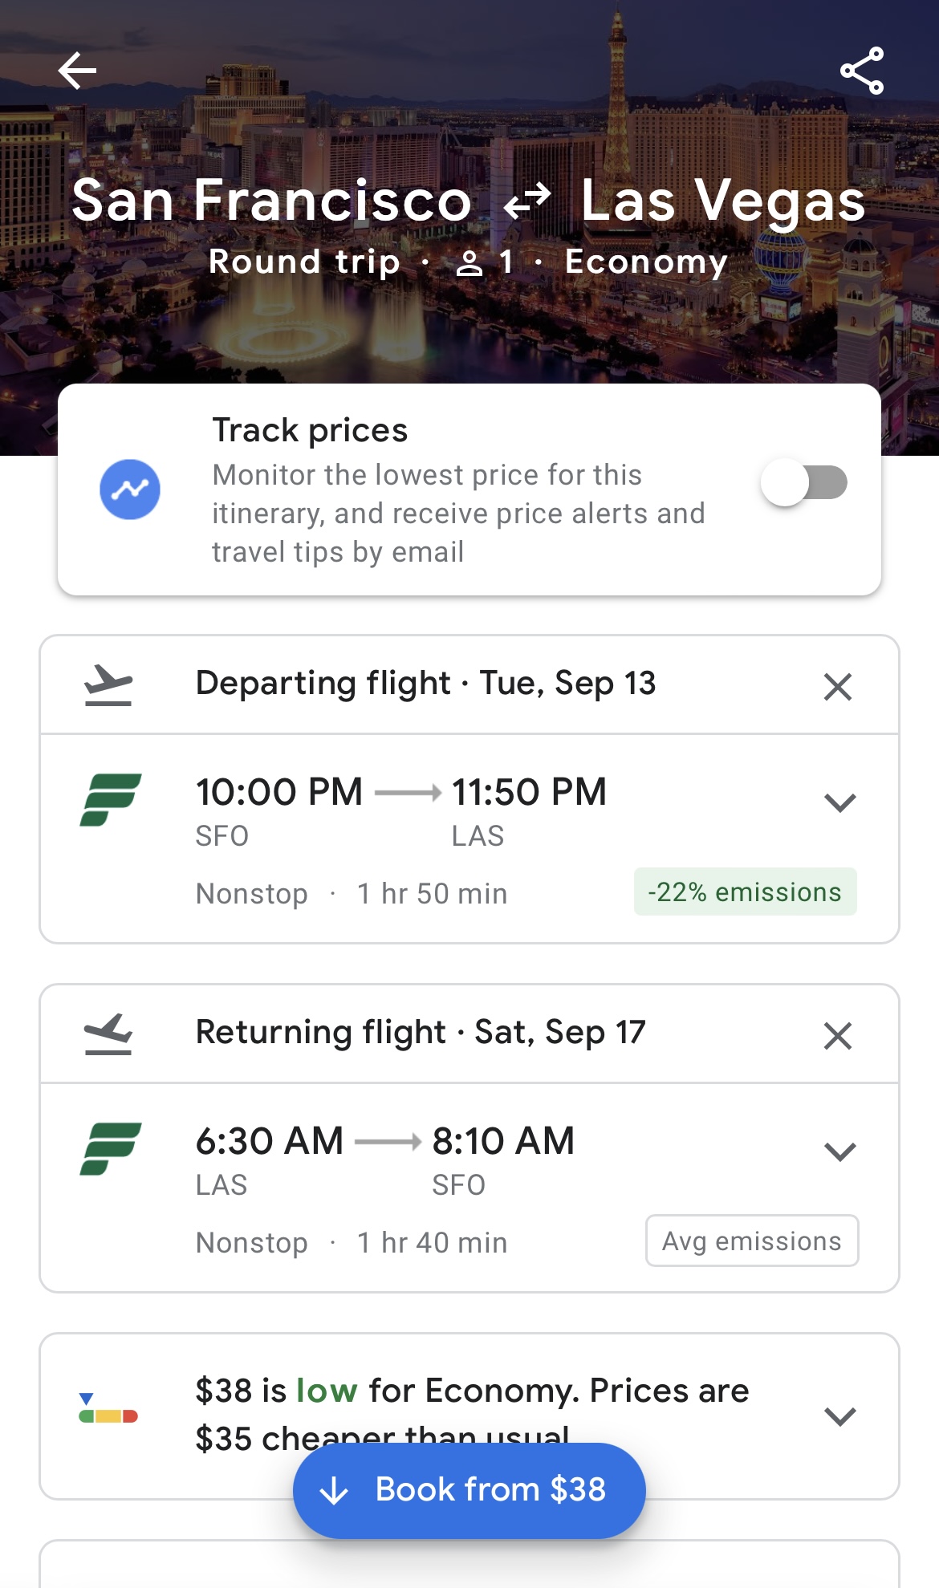Screen dimensions: 939x1588
Task: Tap the blue price tracking graph icon
Action: (130, 489)
